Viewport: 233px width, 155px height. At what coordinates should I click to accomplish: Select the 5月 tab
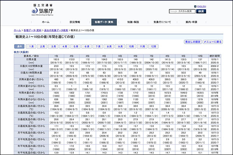[x=76, y=46]
